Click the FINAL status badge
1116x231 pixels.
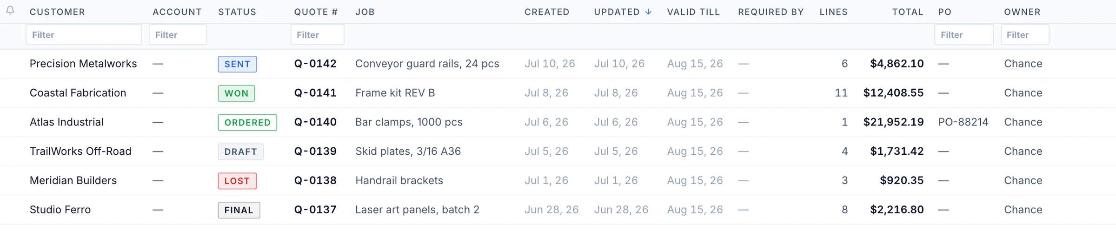click(239, 210)
